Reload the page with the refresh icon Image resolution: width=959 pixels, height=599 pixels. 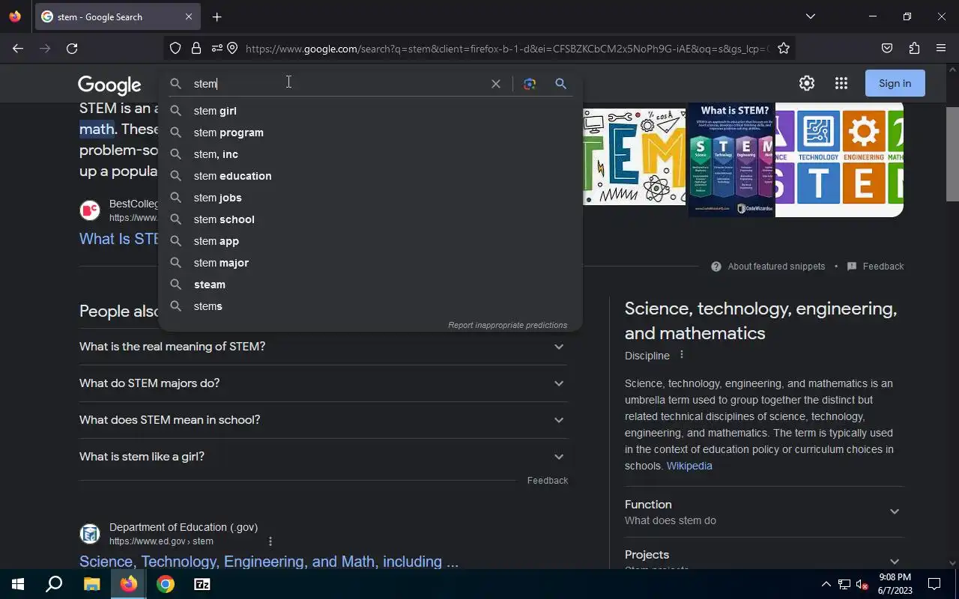click(x=72, y=49)
